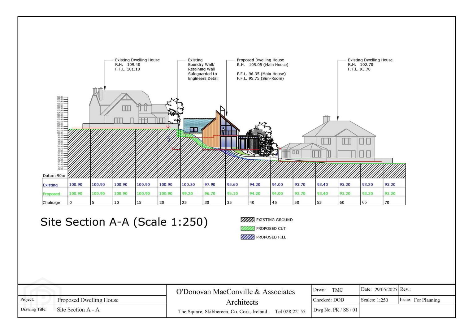Click existing level value 95.60

pos(232,185)
